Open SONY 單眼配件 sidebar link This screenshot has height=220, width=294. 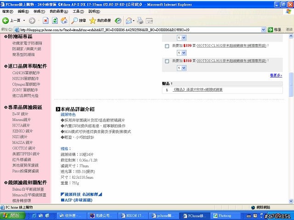pyautogui.click(x=25, y=90)
